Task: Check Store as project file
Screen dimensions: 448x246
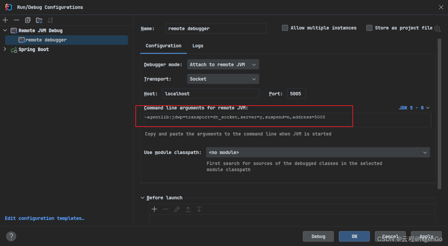Action: [x=369, y=28]
